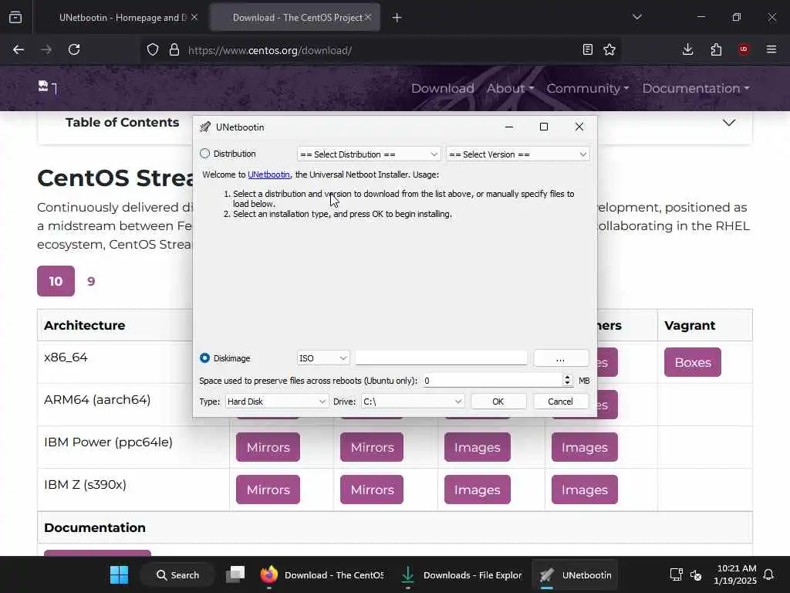790x593 pixels.
Task: Close the UNetbootin Homepage browser tab
Action: point(194,18)
